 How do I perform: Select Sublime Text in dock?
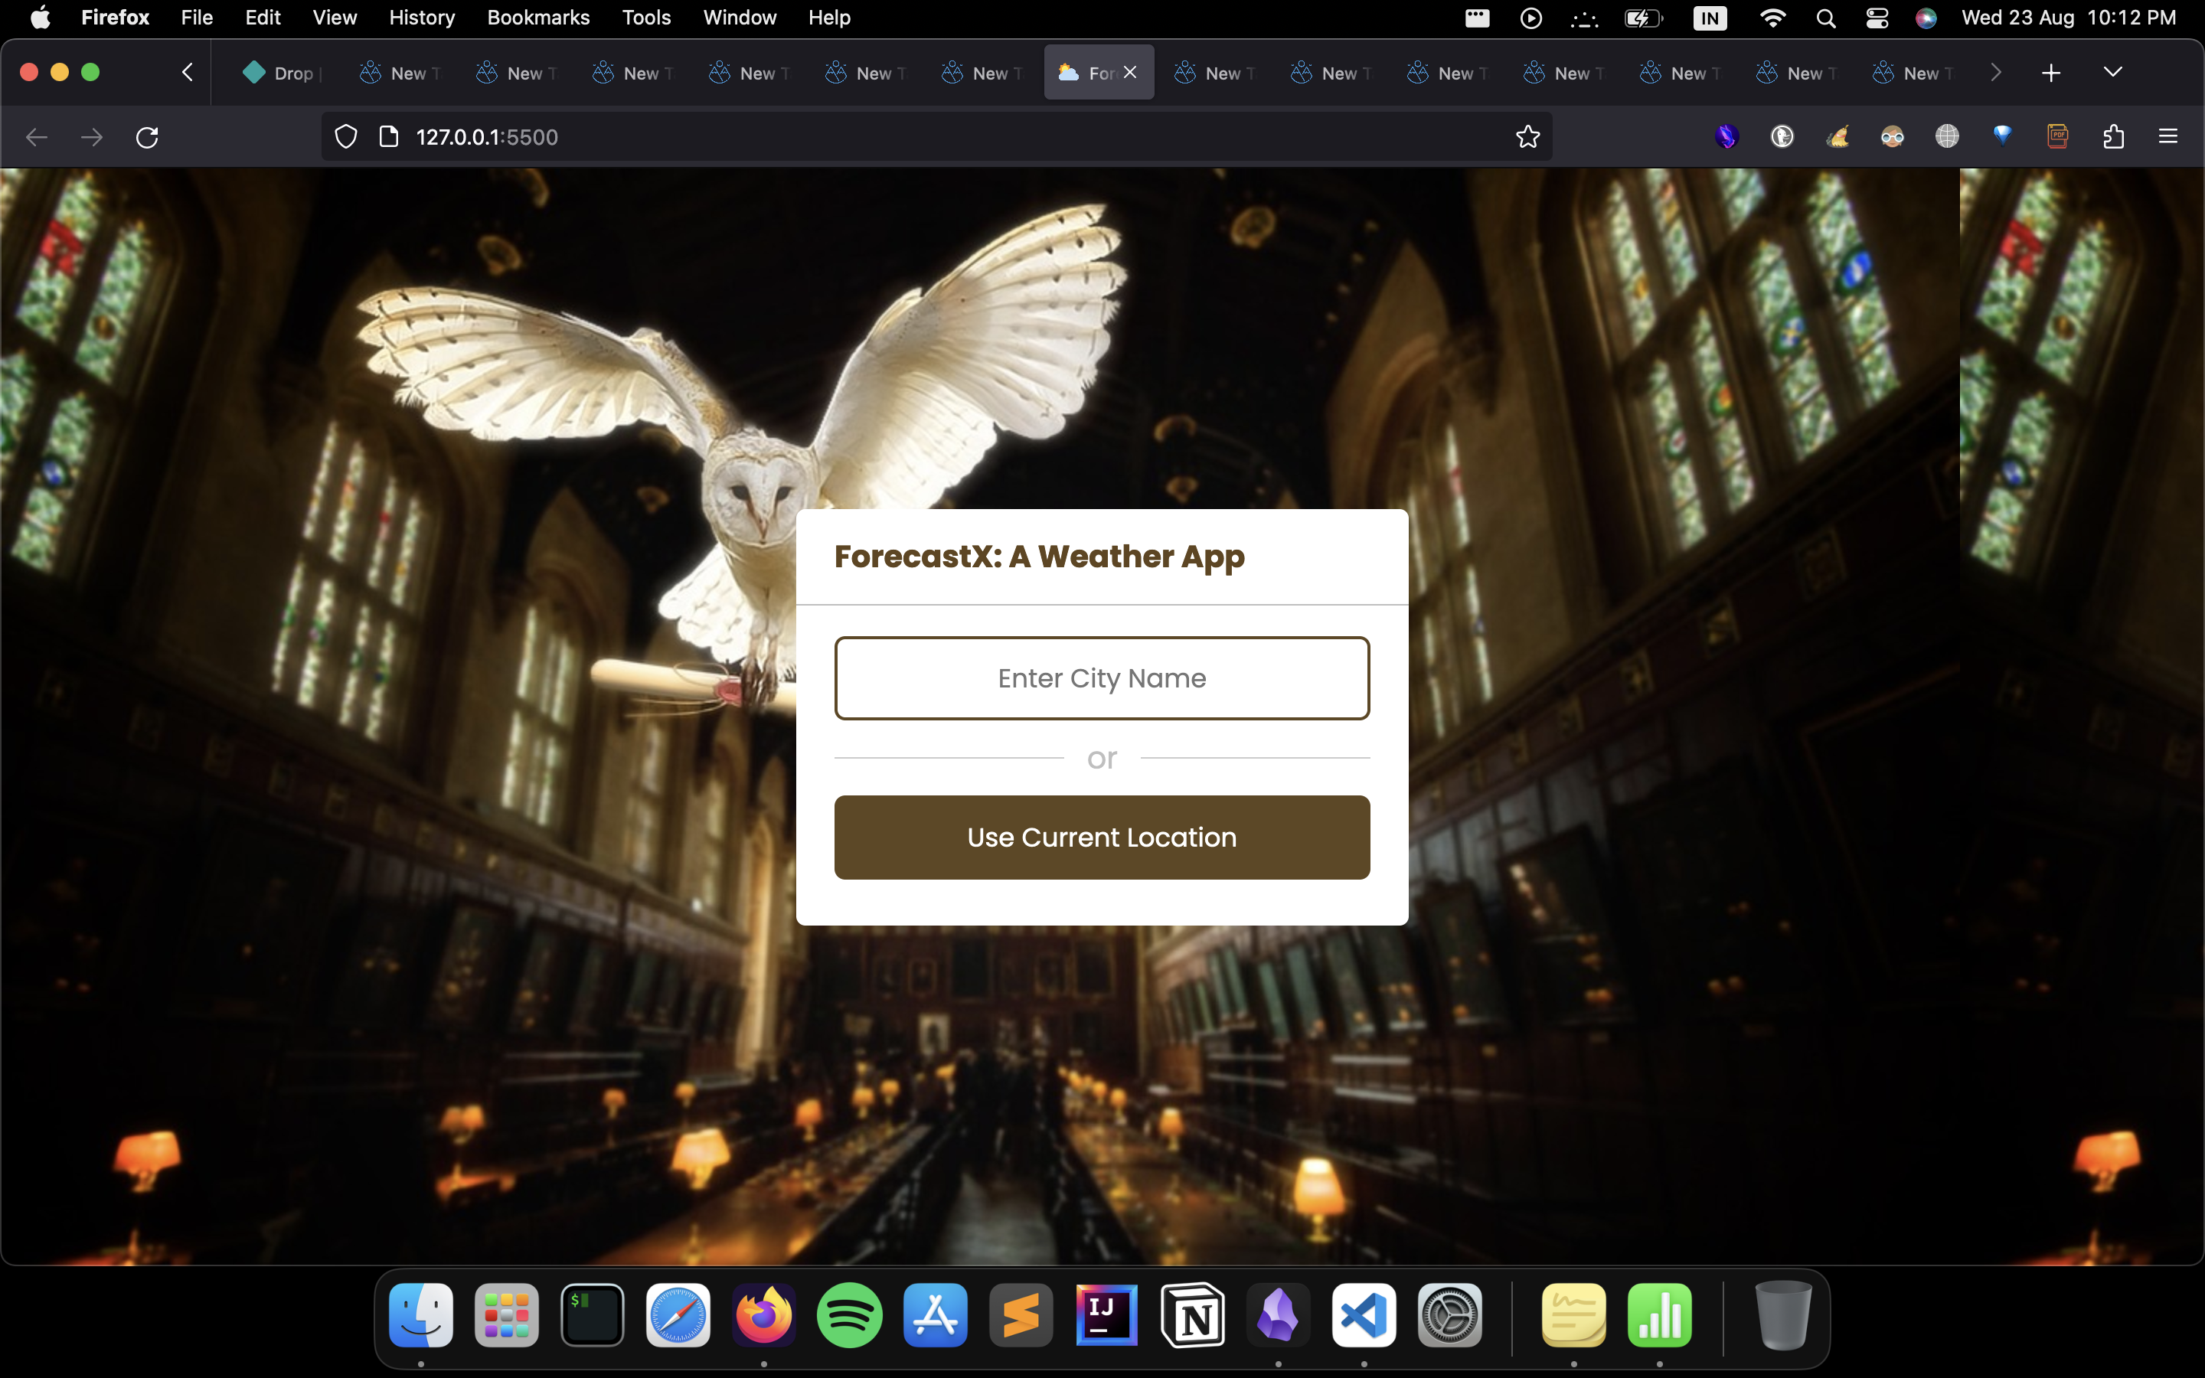tap(1021, 1314)
